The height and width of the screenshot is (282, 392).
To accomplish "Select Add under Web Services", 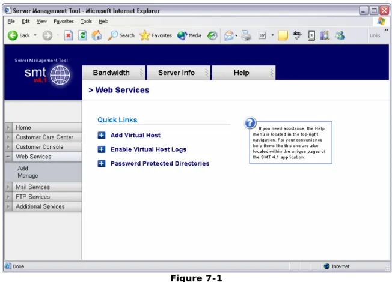I will pyautogui.click(x=23, y=169).
